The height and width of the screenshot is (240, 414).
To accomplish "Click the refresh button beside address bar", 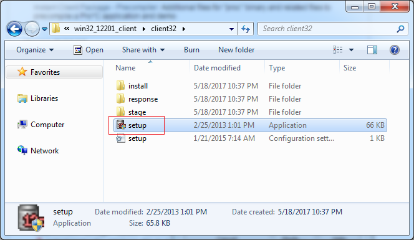I will 246,29.
